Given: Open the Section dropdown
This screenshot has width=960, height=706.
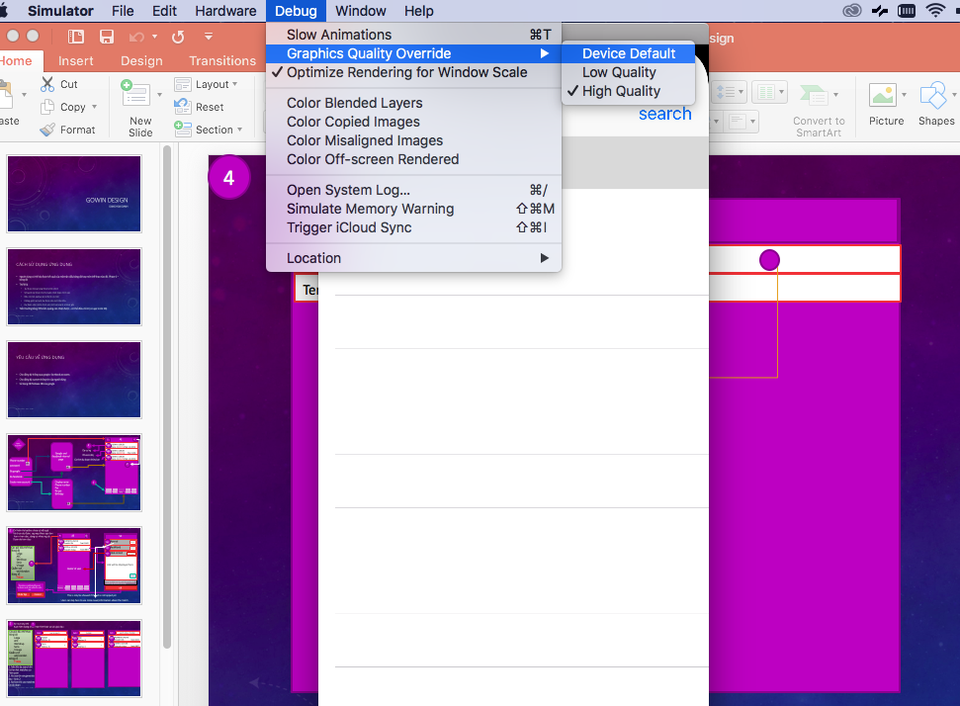Looking at the screenshot, I should pos(209,130).
